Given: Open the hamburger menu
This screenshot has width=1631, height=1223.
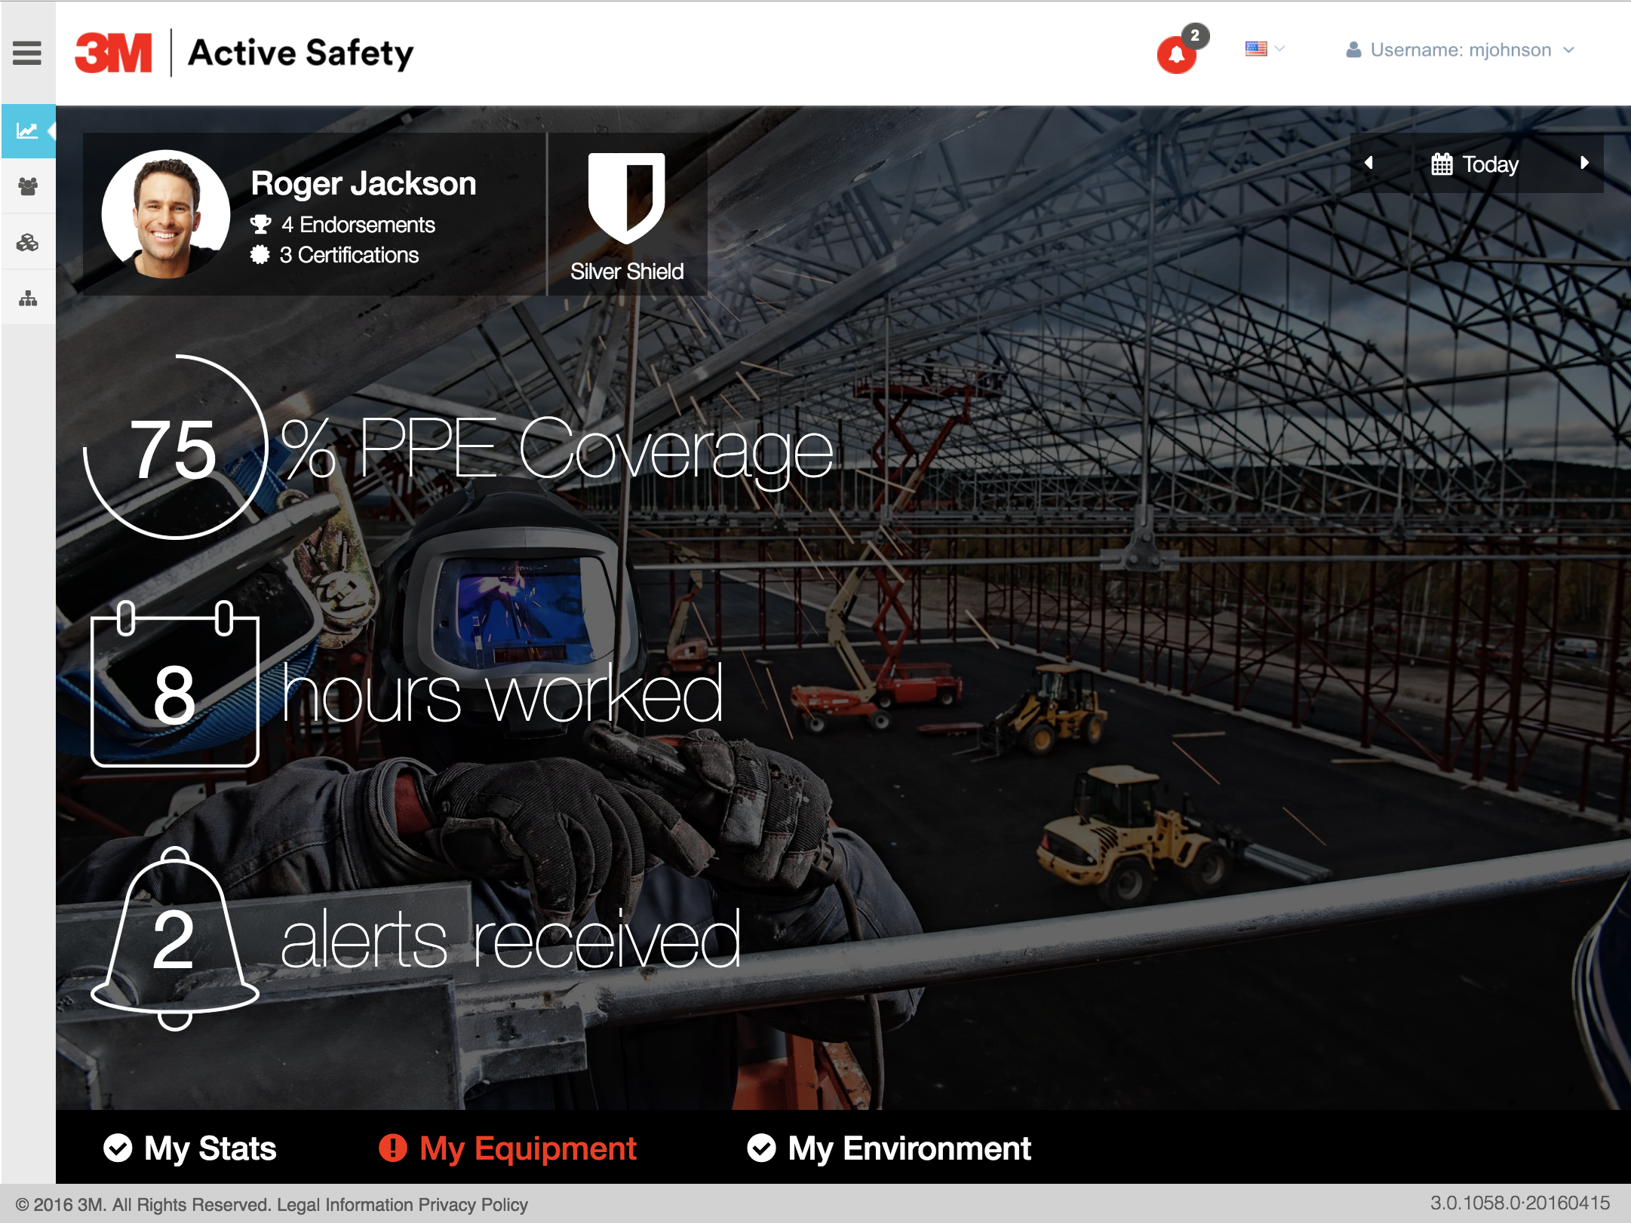Looking at the screenshot, I should (x=27, y=53).
